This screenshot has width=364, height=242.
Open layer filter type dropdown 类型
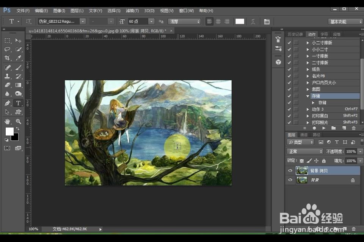300,142
